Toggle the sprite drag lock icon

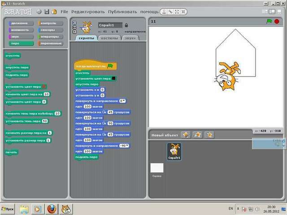(126, 25)
